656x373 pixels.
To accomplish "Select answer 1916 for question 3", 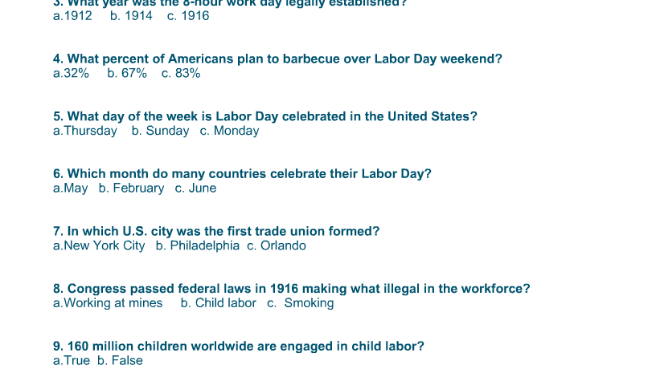I will point(188,16).
